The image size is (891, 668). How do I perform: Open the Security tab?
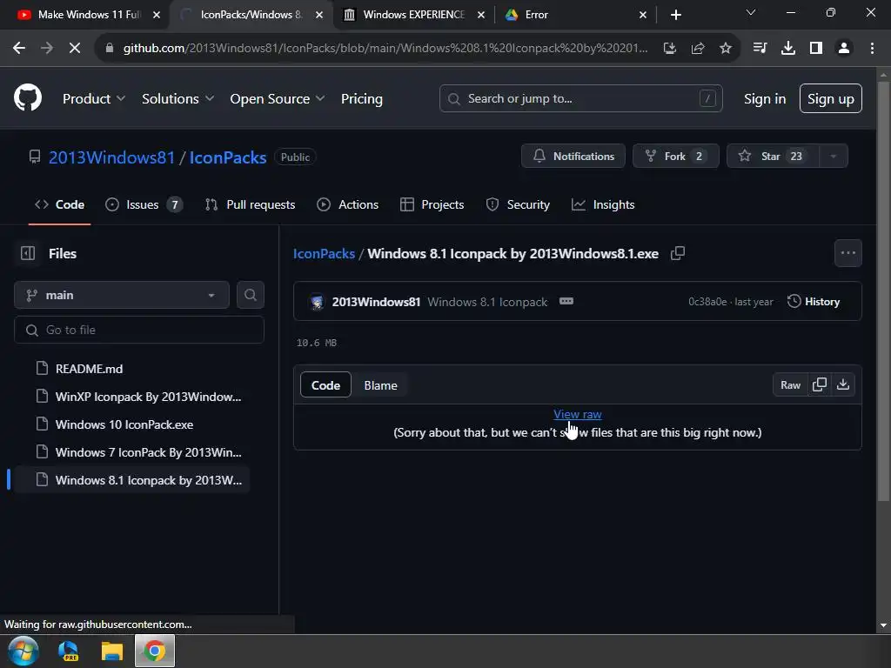pyautogui.click(x=518, y=204)
